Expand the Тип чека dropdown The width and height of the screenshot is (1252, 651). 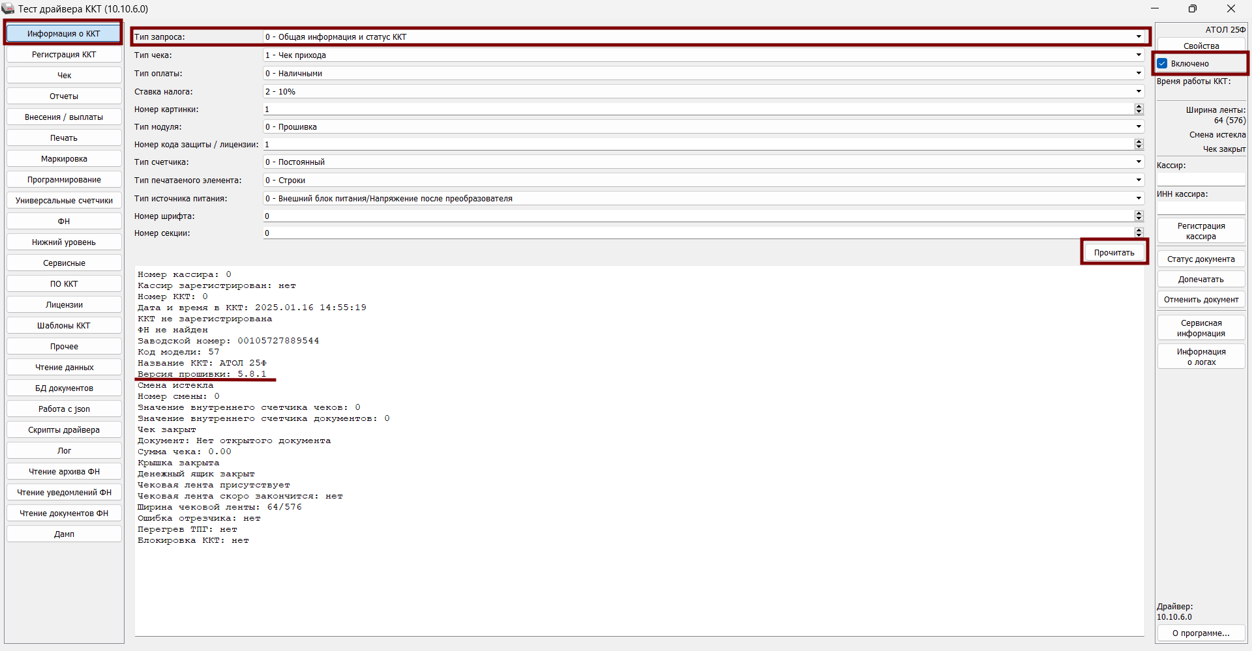coord(1139,55)
